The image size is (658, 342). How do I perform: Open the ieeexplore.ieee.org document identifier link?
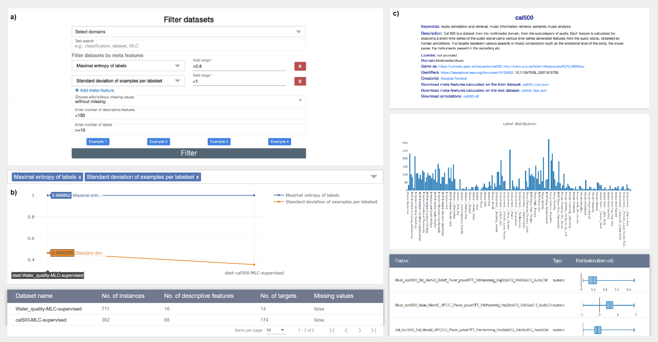477,72
